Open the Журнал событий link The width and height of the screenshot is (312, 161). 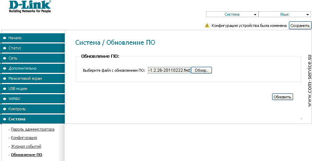(26, 146)
